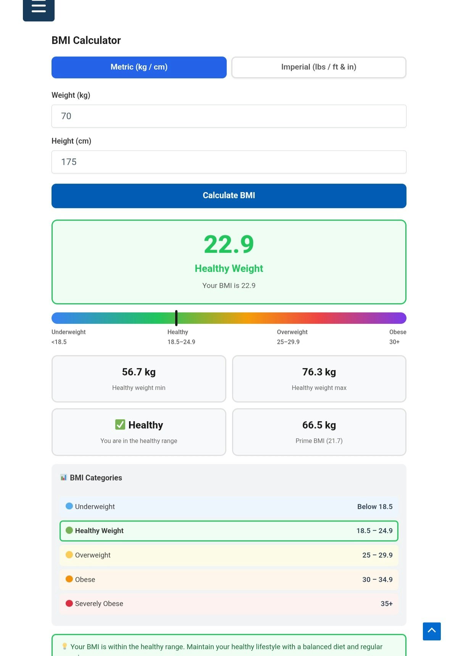The height and width of the screenshot is (656, 458).
Task: Click the '25 – 29.9' range value
Action: (x=377, y=555)
